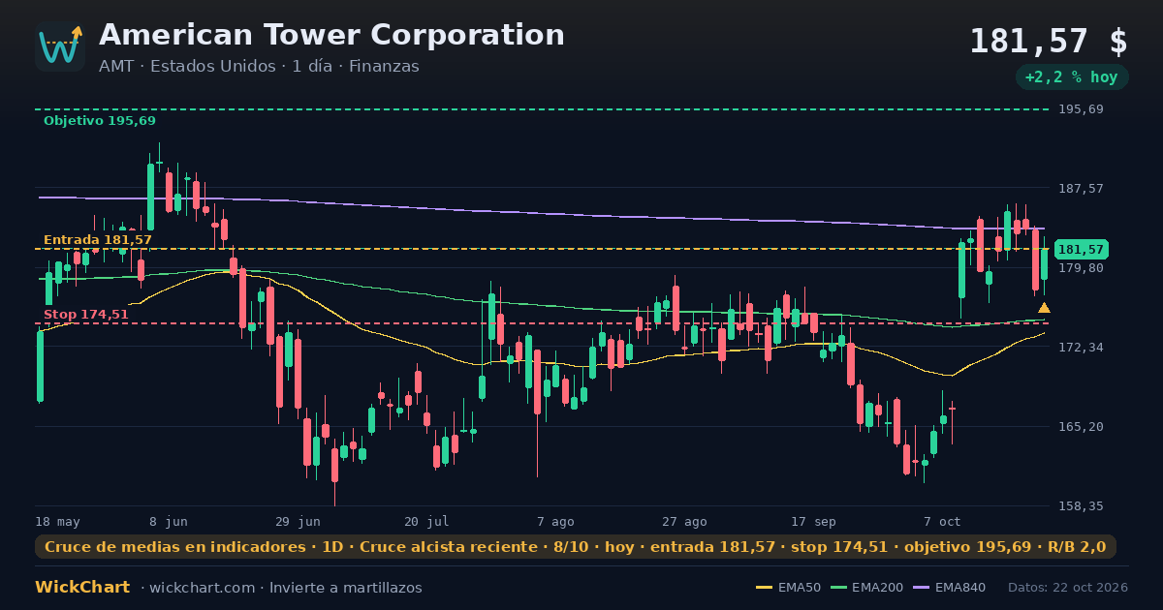
Task: Click the EMA50 yellow legend swatch
Action: coord(765,588)
